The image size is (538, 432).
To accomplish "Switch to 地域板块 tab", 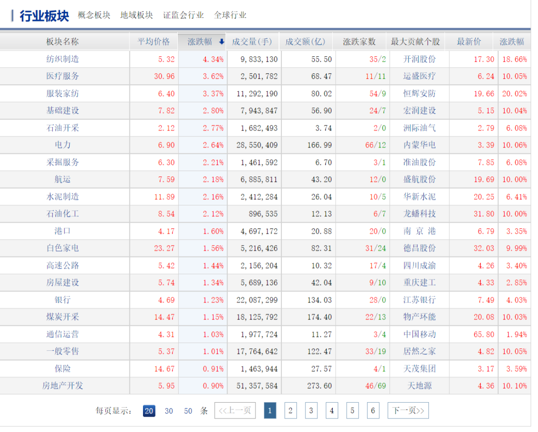I will pos(136,15).
